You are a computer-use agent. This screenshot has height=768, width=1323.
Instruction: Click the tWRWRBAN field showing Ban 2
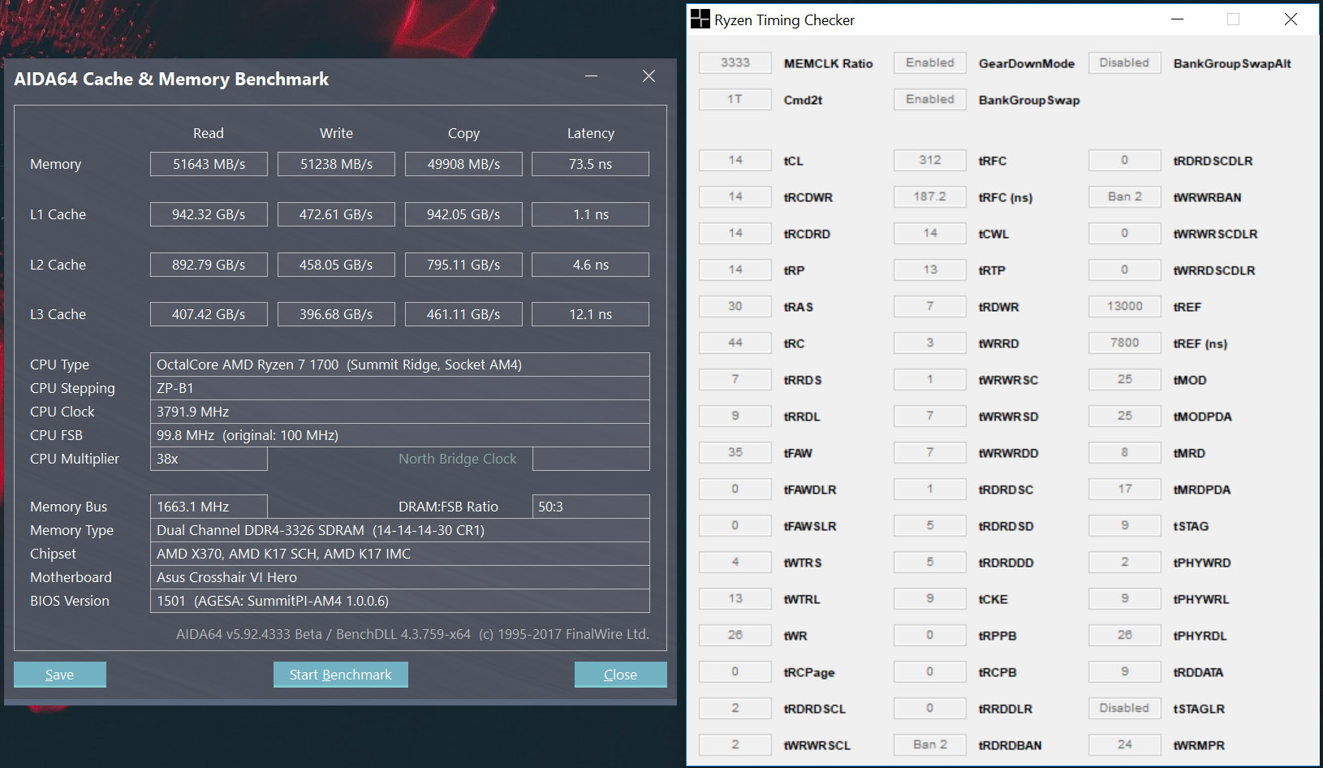(1124, 196)
